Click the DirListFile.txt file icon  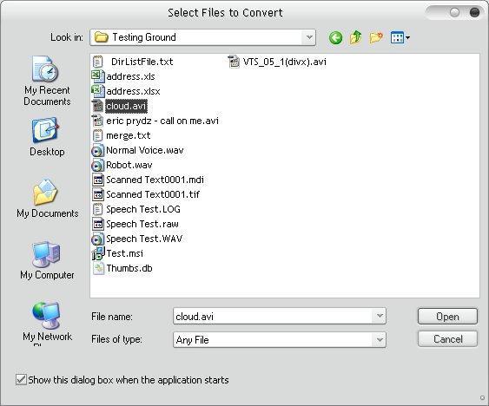coord(97,62)
